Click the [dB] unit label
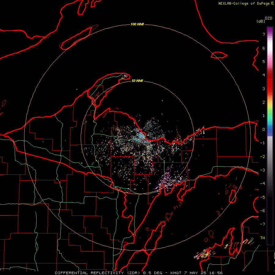 [261, 21]
